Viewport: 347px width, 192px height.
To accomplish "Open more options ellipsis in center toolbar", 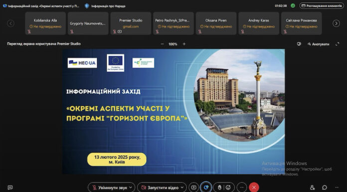I will pos(242,188).
